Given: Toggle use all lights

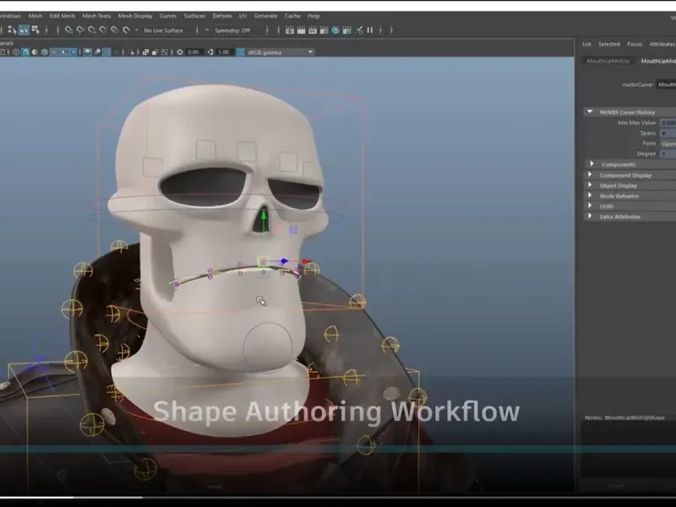Looking at the screenshot, I should tap(63, 52).
